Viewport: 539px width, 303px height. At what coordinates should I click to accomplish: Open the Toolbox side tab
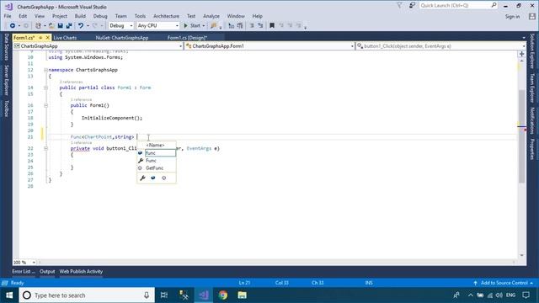pyautogui.click(x=6, y=109)
